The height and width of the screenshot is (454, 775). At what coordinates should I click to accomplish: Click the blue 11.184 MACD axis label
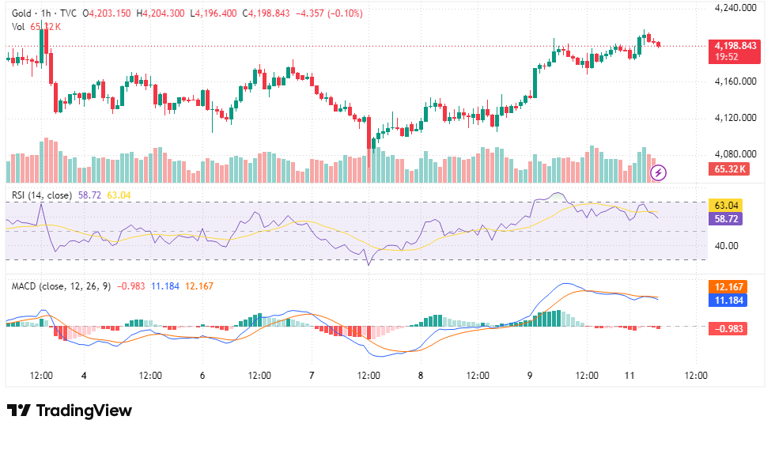[x=728, y=301]
